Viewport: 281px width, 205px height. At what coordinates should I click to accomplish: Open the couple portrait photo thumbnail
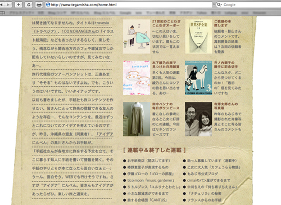click(x=198, y=119)
